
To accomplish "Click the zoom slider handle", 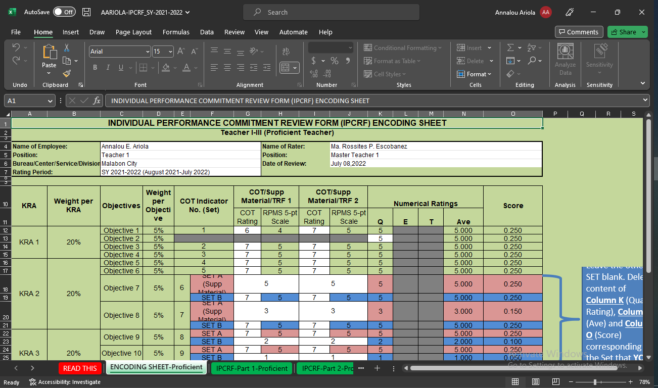I will click(595, 382).
